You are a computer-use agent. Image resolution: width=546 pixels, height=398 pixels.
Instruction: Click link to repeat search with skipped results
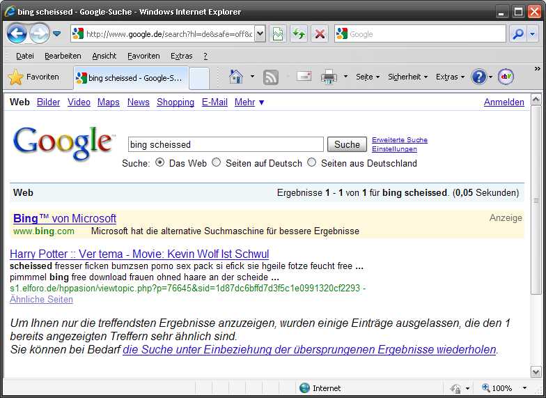pyautogui.click(x=309, y=349)
